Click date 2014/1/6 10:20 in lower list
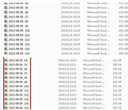This screenshot has width=128, height=110. click(x=67, y=60)
